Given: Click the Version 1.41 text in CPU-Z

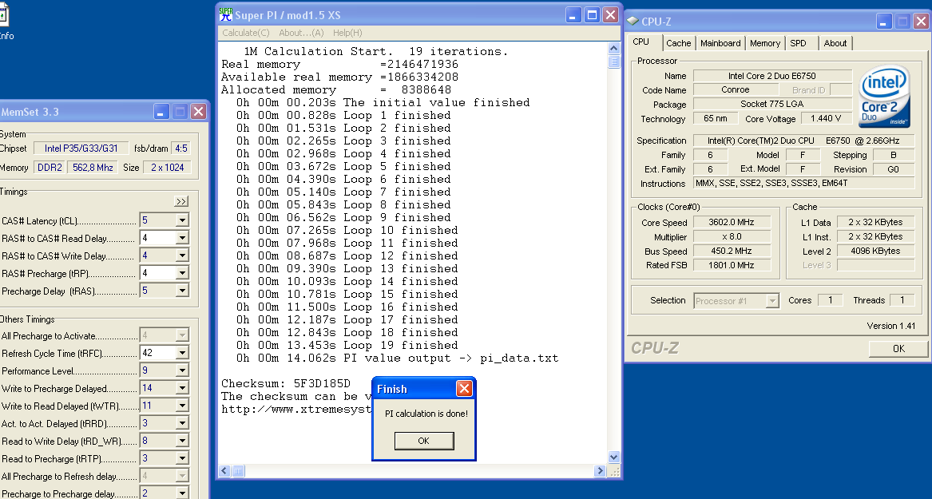Looking at the screenshot, I should [x=891, y=326].
